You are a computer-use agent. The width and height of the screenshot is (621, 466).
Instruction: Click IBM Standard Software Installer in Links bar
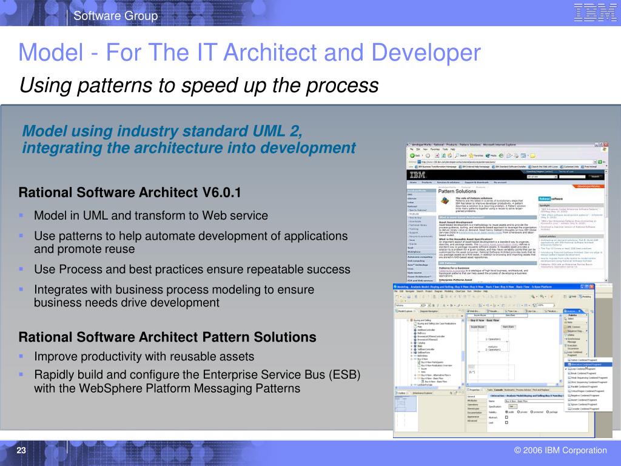(509, 167)
